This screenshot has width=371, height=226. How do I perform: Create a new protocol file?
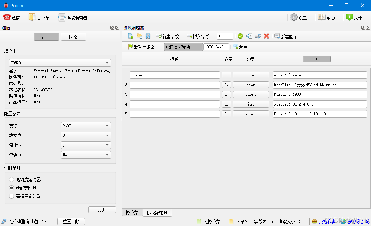tap(130, 36)
